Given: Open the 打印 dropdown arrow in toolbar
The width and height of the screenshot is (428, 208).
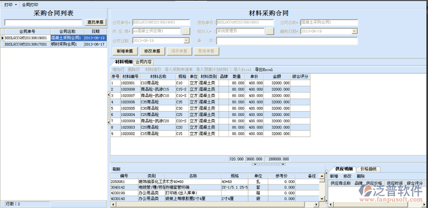Looking at the screenshot, I should click(16, 5).
